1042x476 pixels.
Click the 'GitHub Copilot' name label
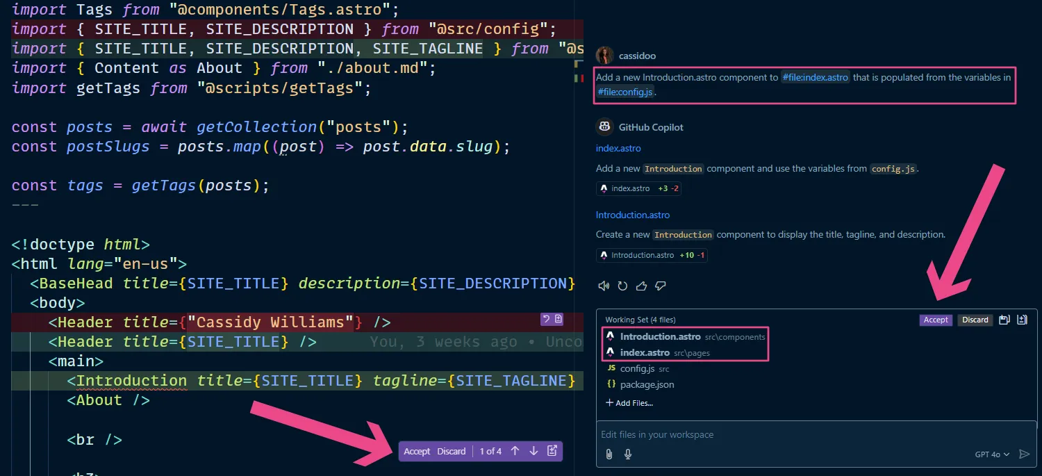click(x=651, y=127)
